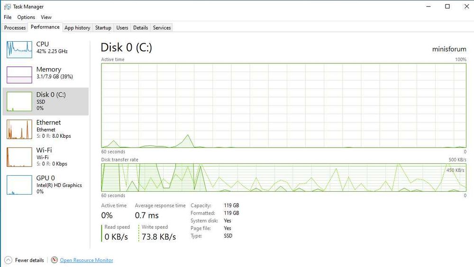Go to the Startup tab
The width and height of the screenshot is (474, 267).
click(x=103, y=27)
